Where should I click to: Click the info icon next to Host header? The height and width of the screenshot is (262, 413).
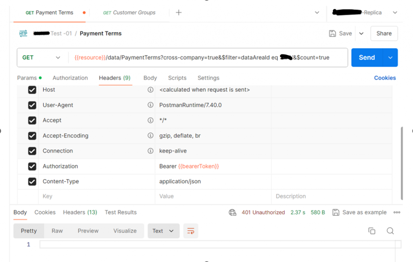pos(150,90)
